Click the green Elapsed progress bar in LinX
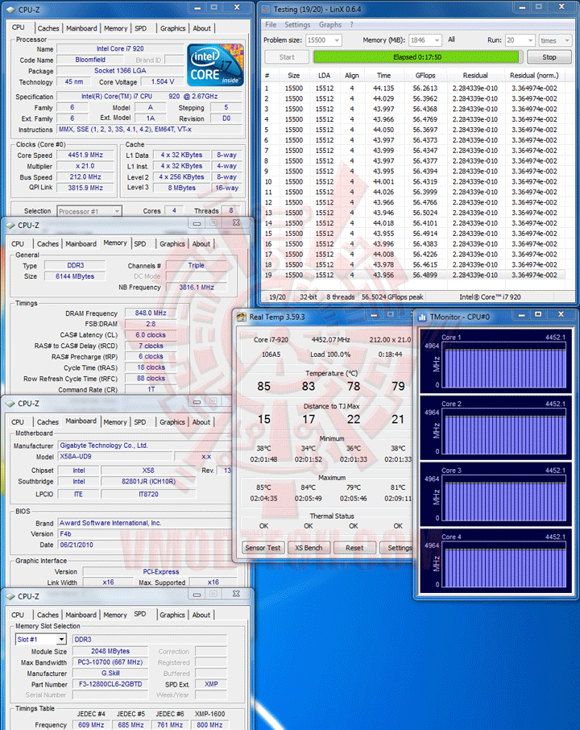This screenshot has width=580, height=730. [416, 56]
